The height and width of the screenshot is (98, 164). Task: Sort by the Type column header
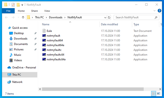[x=136, y=24]
